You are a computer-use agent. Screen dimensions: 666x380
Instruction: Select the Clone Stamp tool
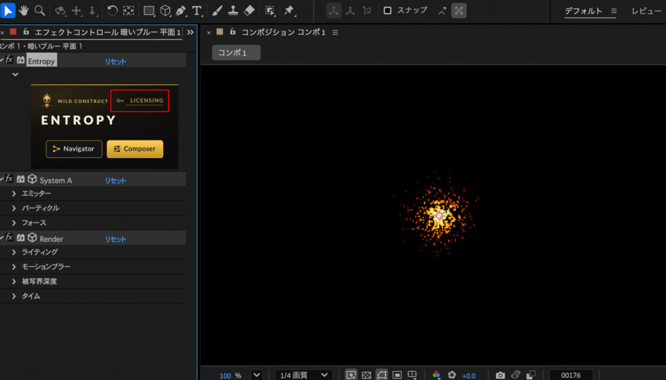coord(232,11)
